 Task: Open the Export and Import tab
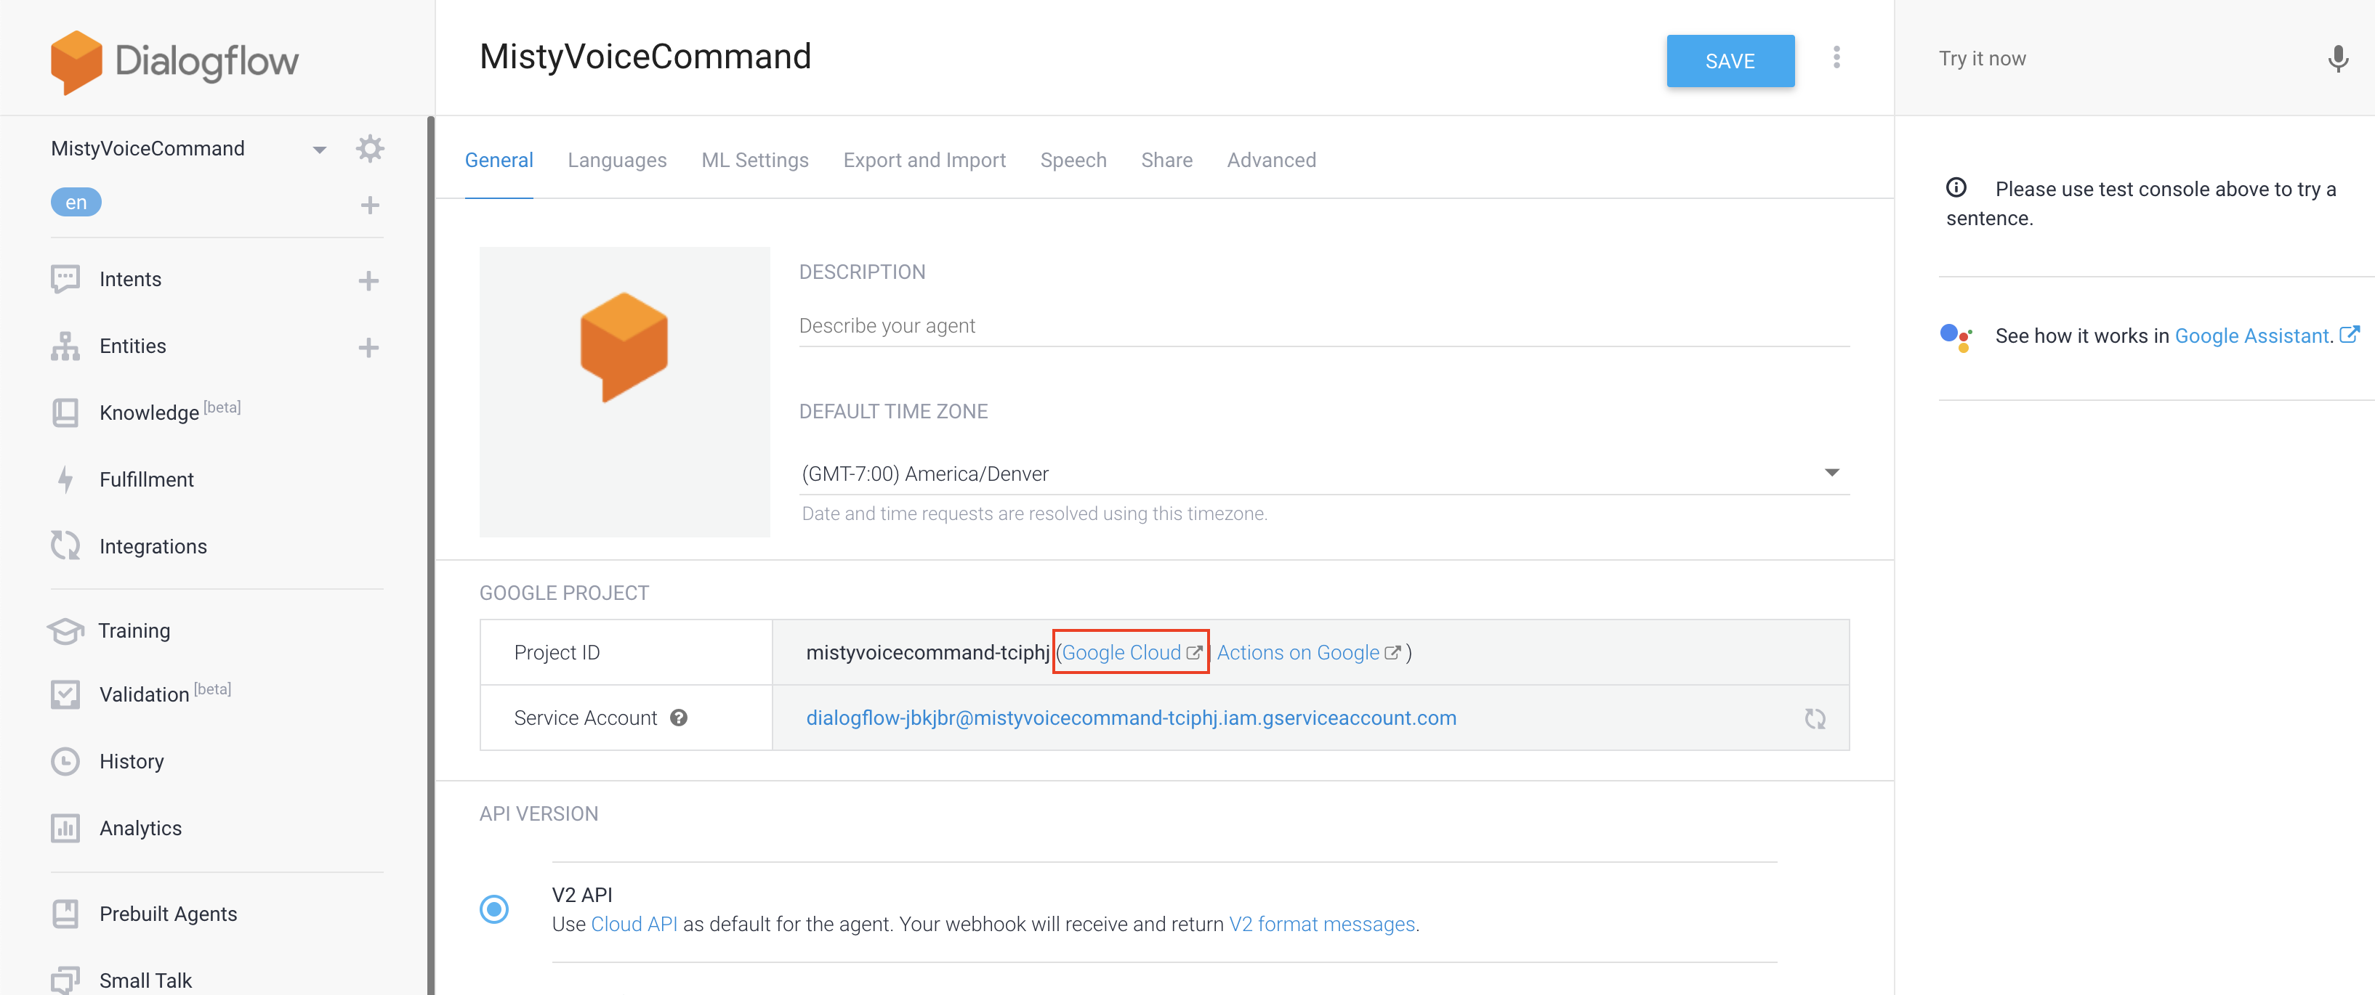924,161
